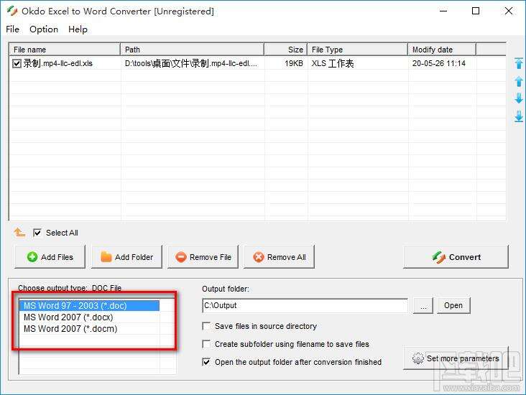Image resolution: width=526 pixels, height=395 pixels.
Task: Toggle the 录制.mp4-llc-edl.xls file checkbox
Action: pos(17,63)
